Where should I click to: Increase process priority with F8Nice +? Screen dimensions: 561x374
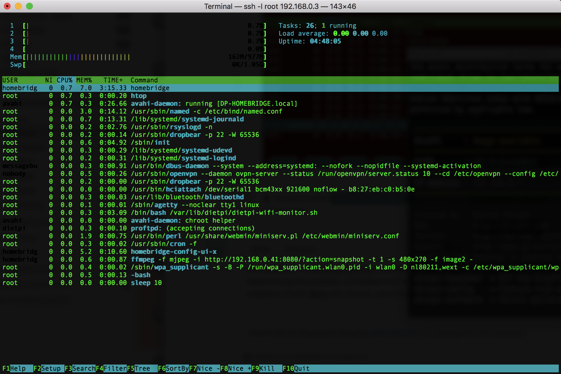(236, 368)
